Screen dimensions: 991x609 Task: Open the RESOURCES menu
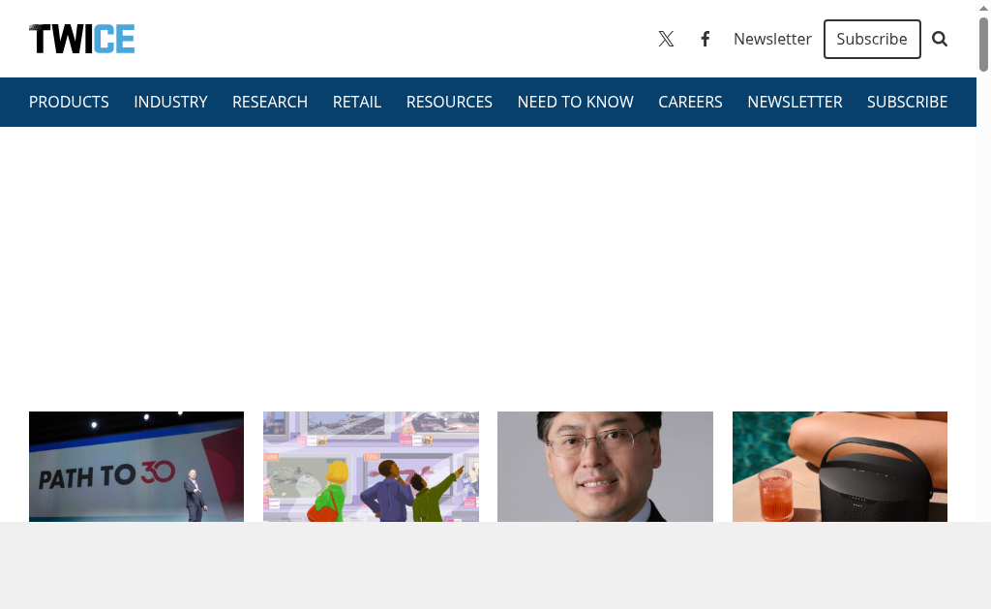pos(449,102)
